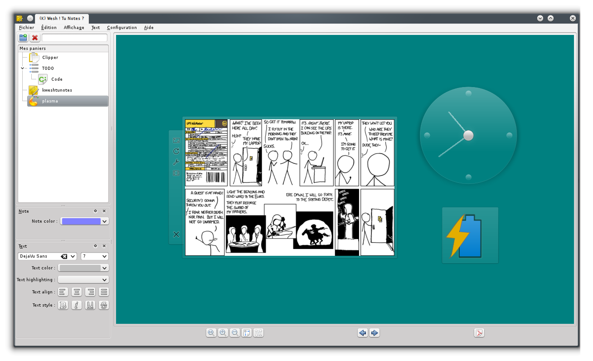Click the maximize icon on the widget handle
593x361 pixels.
click(176, 173)
